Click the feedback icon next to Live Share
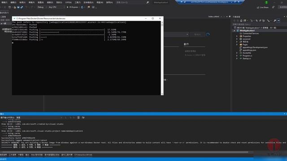Image resolution: width=287 pixels, height=161 pixels. [273, 7]
